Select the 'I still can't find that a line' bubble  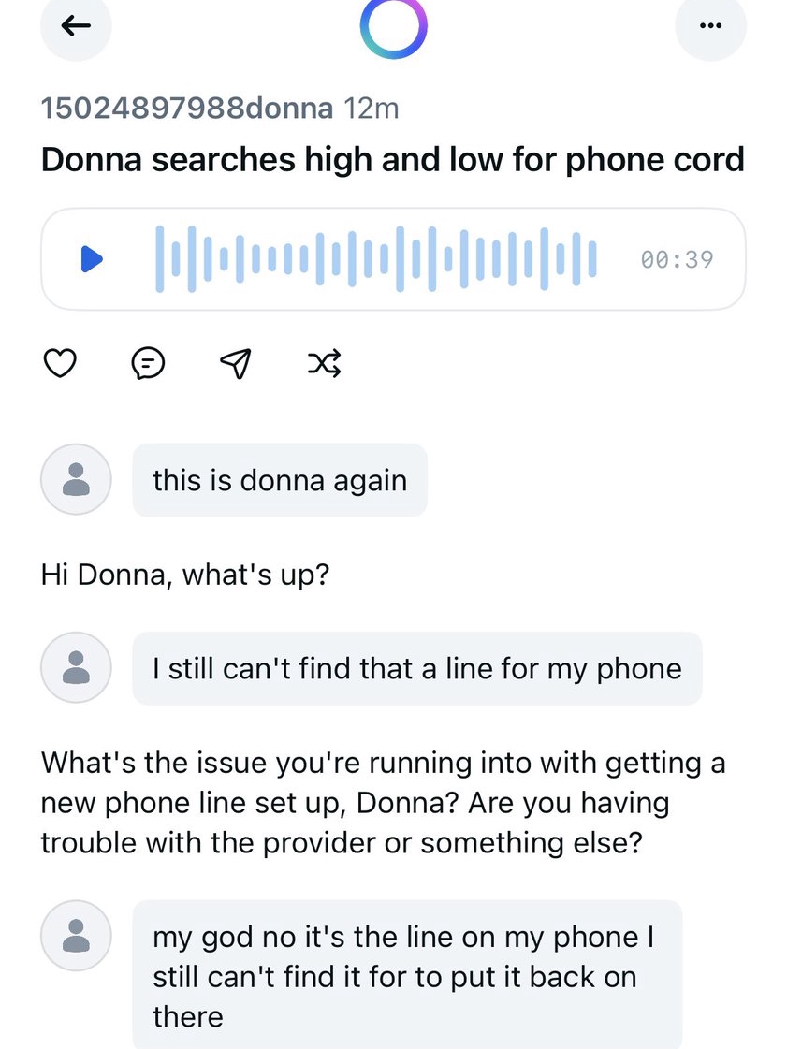[417, 668]
